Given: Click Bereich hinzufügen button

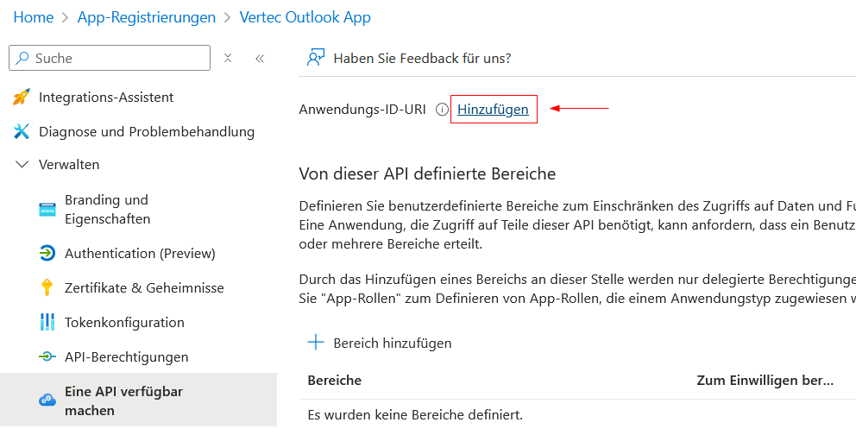Looking at the screenshot, I should click(x=380, y=343).
